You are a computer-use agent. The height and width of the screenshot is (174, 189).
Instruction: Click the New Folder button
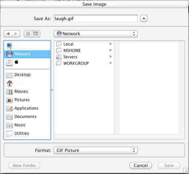click(25, 165)
